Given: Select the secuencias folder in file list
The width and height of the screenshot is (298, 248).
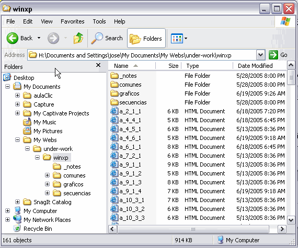Looking at the screenshot, I should [x=129, y=102].
